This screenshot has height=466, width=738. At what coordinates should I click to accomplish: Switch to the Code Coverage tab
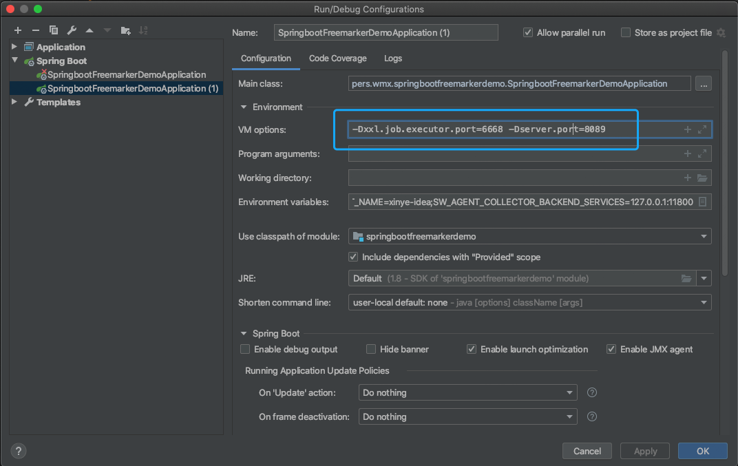click(337, 59)
